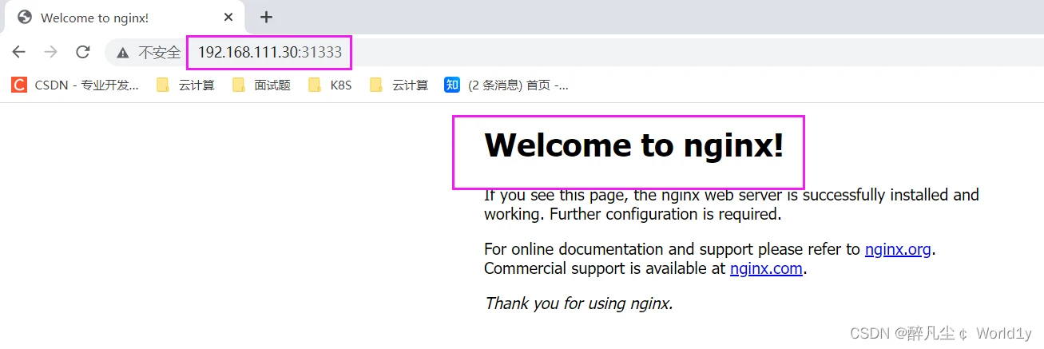The image size is (1044, 349).
Task: Reload the nginx page
Action: click(x=82, y=52)
